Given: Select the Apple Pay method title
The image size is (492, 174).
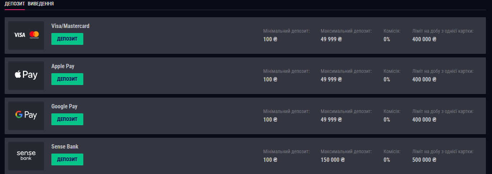Looking at the screenshot, I should [x=63, y=66].
